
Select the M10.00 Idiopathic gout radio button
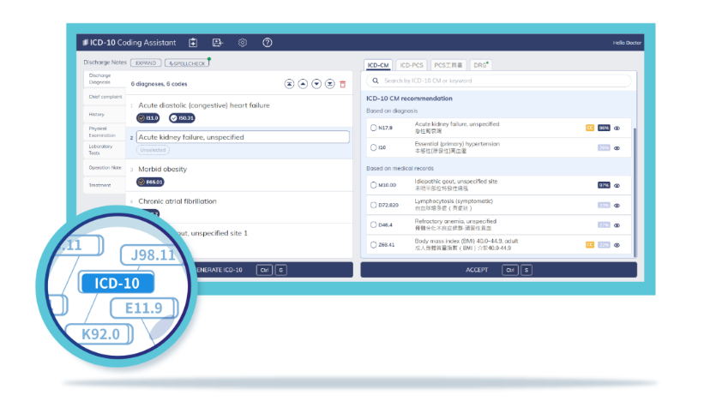click(x=374, y=185)
